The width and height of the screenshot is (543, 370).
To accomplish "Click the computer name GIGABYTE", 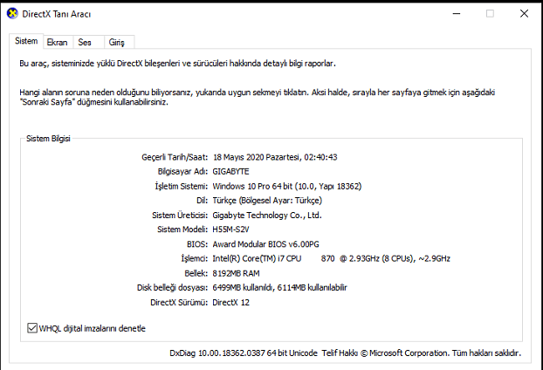I will pyautogui.click(x=230, y=172).
